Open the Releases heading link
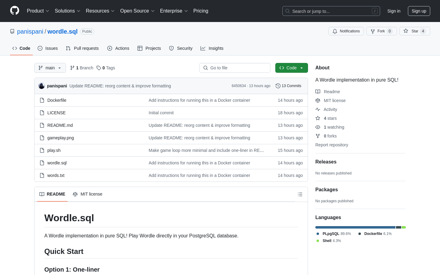Image resolution: width=440 pixels, height=275 pixels. coord(326,162)
